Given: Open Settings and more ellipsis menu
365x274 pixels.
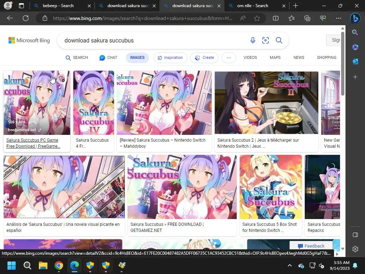Looking at the screenshot, I should pos(339,18).
